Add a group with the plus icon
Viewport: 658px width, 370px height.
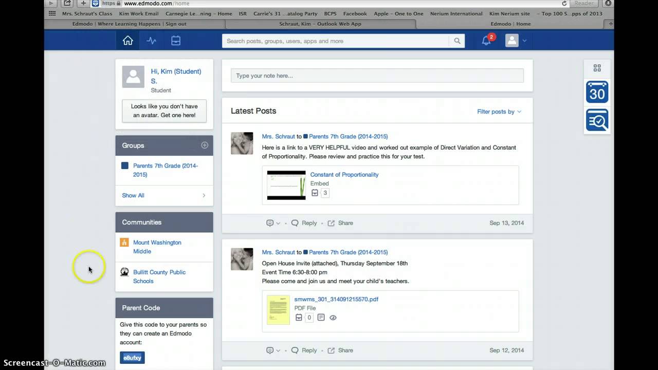205,145
